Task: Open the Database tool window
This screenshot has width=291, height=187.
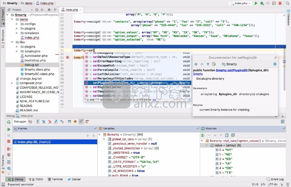Action: pos(288,17)
